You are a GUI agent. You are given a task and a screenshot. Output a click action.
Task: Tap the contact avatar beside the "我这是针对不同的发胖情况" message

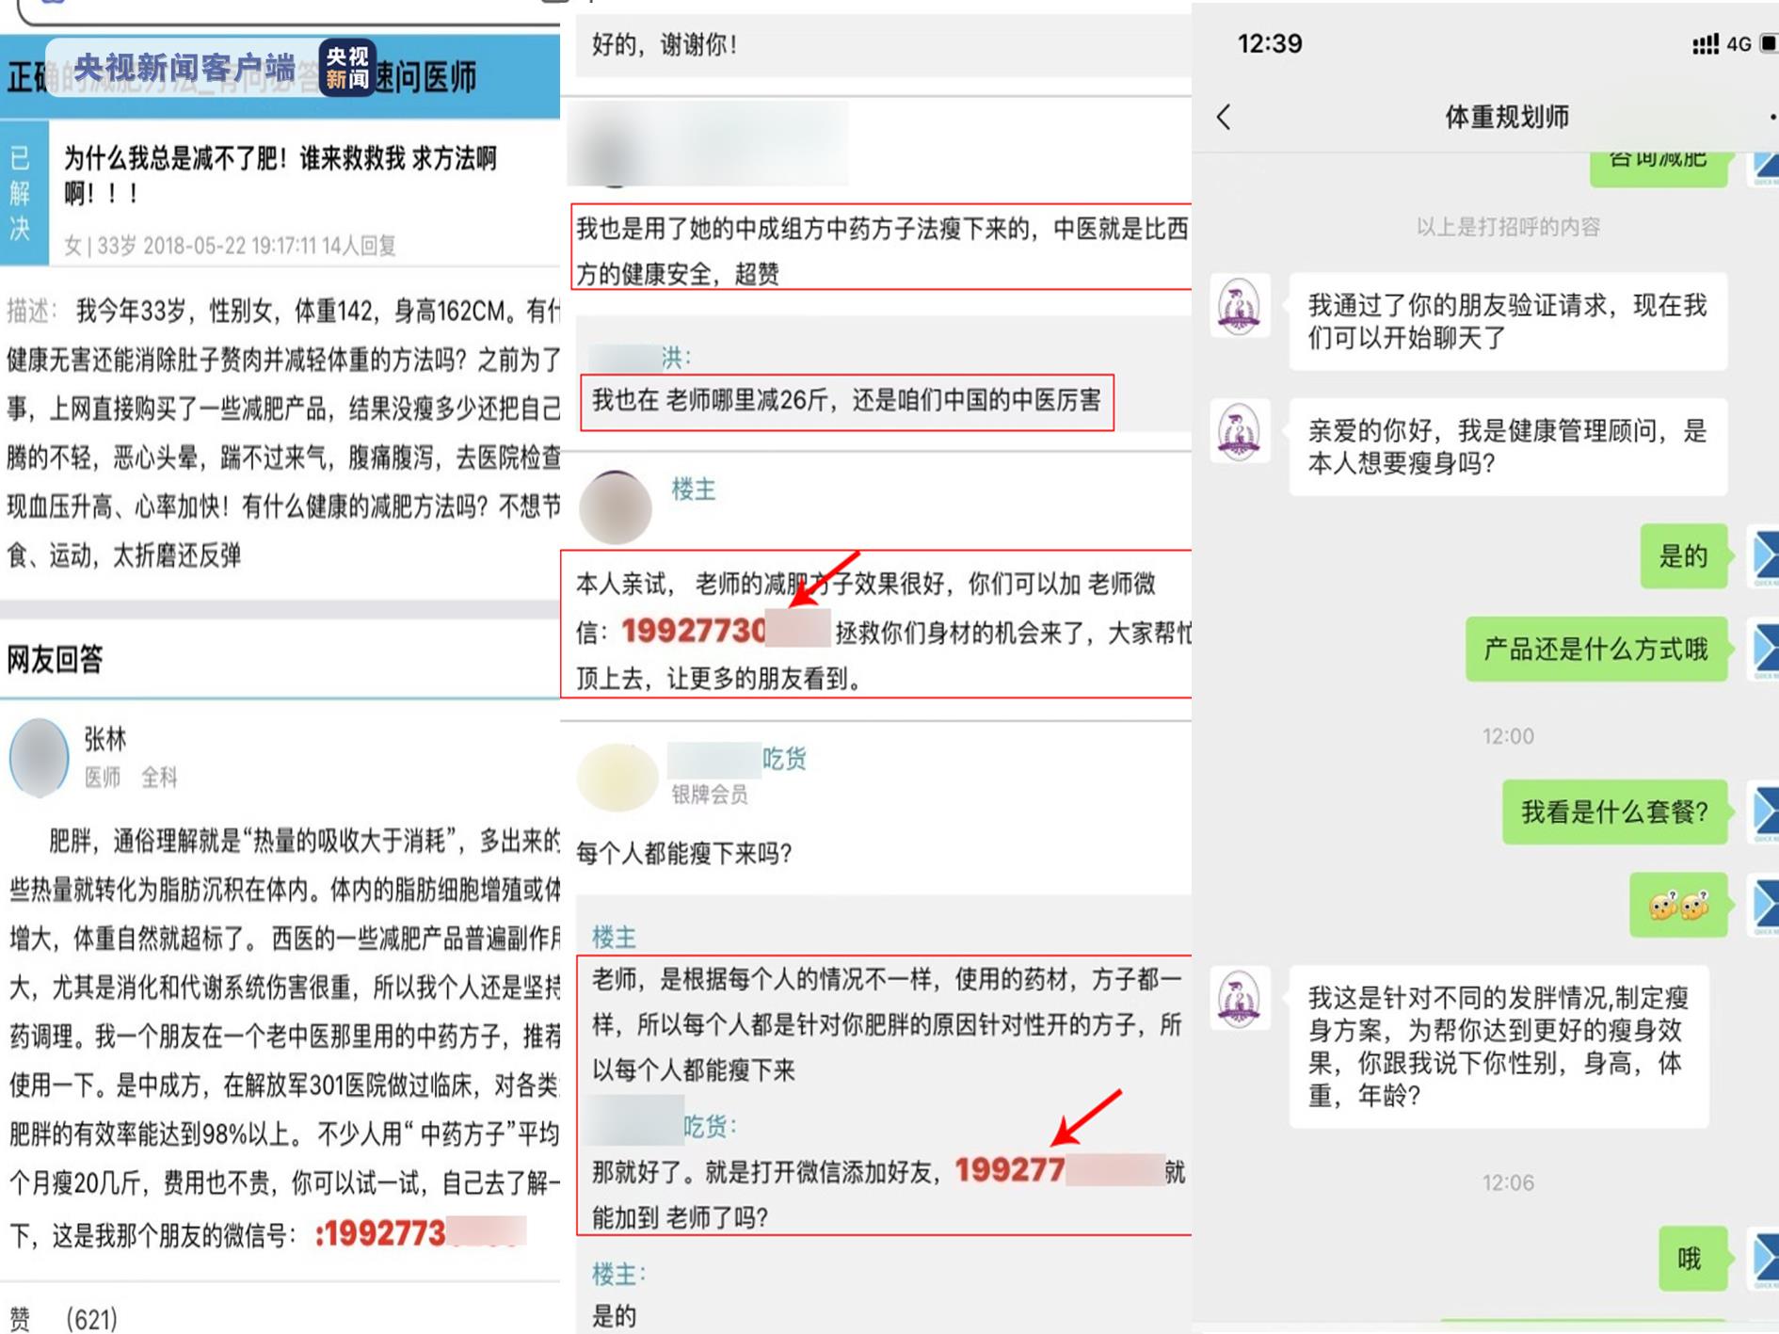(x=1239, y=999)
